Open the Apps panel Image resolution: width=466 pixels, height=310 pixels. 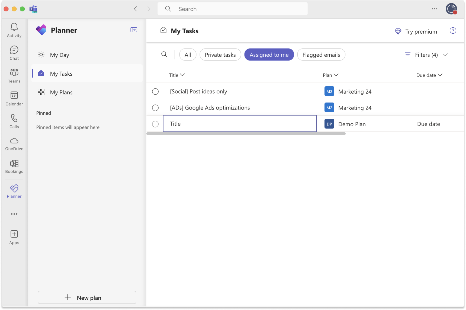click(14, 237)
